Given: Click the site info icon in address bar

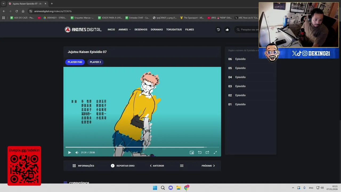Looking at the screenshot, I should pyautogui.click(x=31, y=11).
